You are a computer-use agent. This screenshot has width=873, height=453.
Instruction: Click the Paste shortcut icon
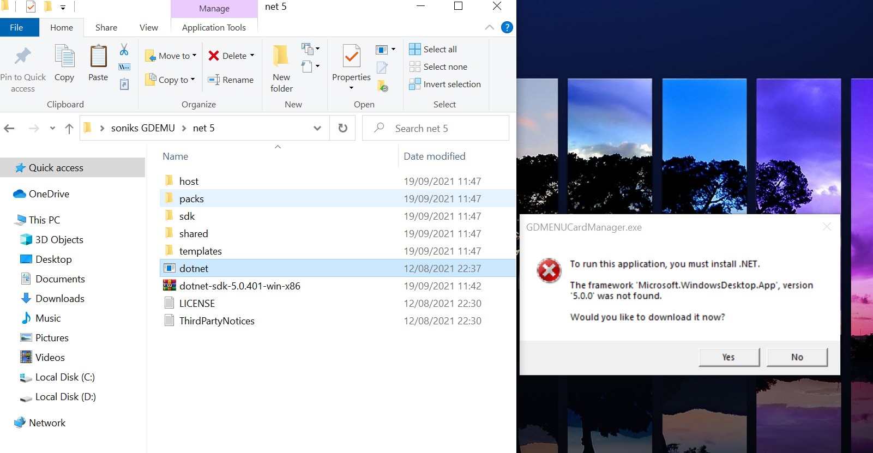(x=124, y=84)
